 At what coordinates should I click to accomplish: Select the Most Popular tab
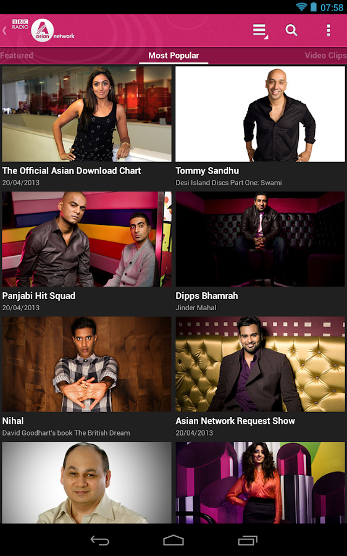[173, 56]
